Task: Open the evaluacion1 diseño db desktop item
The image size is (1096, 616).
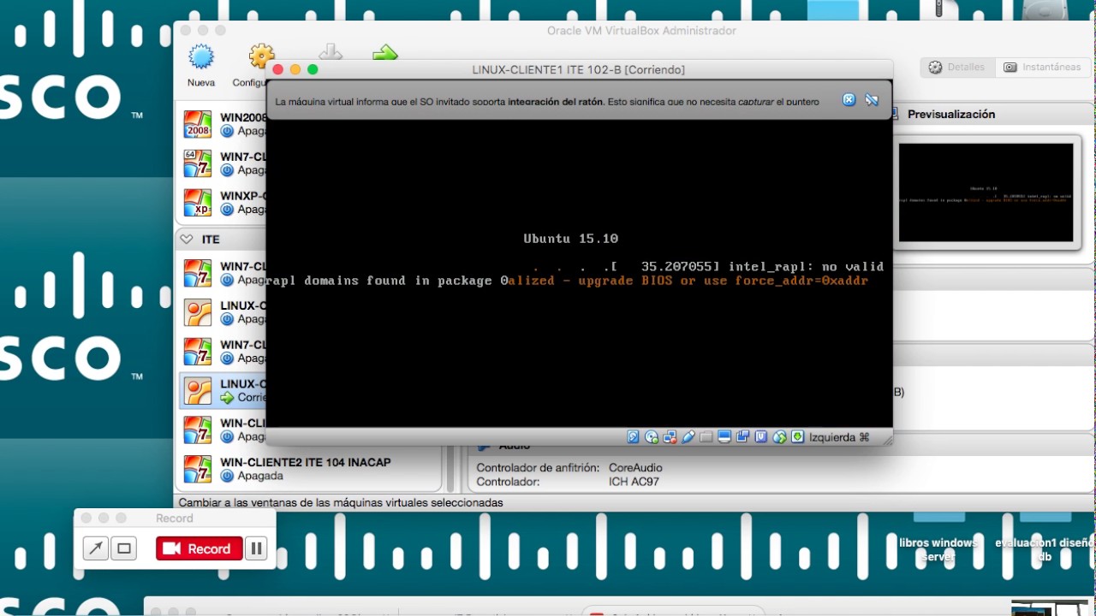Action: [x=1045, y=549]
